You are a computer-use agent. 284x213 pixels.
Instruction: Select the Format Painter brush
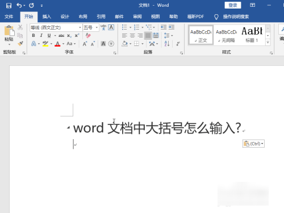click(x=20, y=44)
